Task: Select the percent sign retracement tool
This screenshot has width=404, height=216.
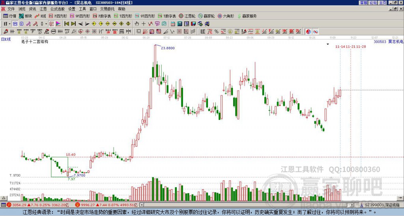Action: [x=217, y=32]
